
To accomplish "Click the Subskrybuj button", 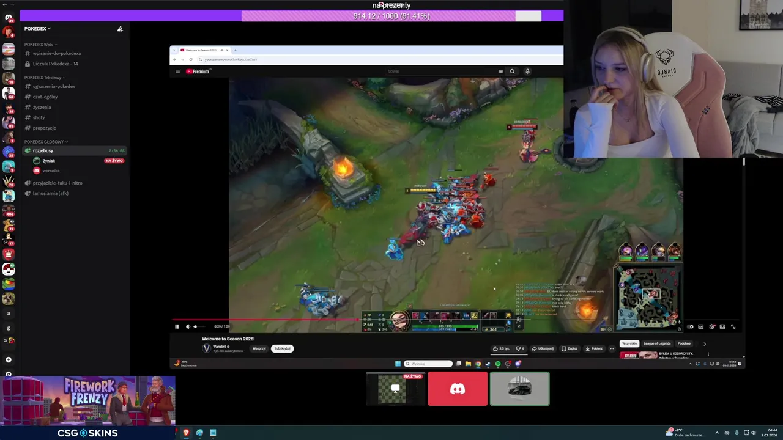I will coord(282,348).
